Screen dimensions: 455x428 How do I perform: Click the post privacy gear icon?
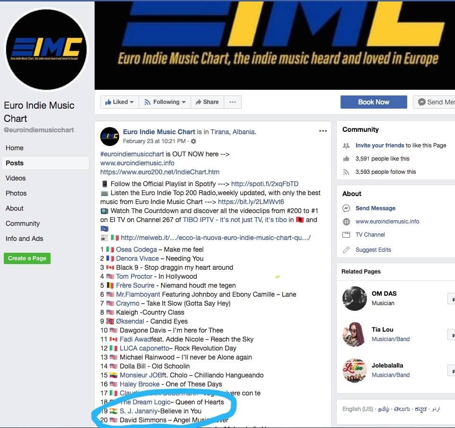(193, 141)
